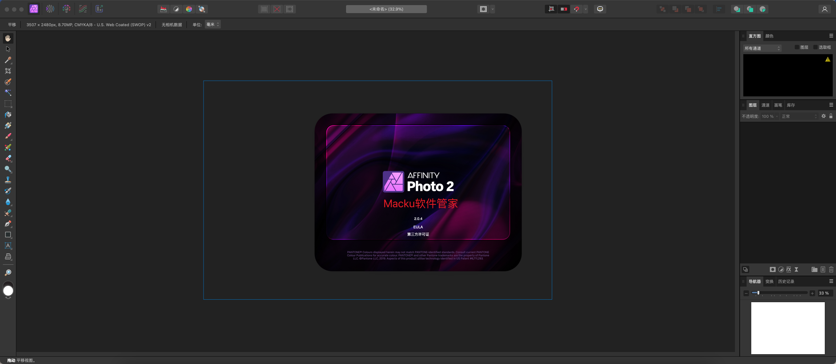The image size is (836, 364).
Task: Select the Selection Brush tool
Action: [8, 82]
